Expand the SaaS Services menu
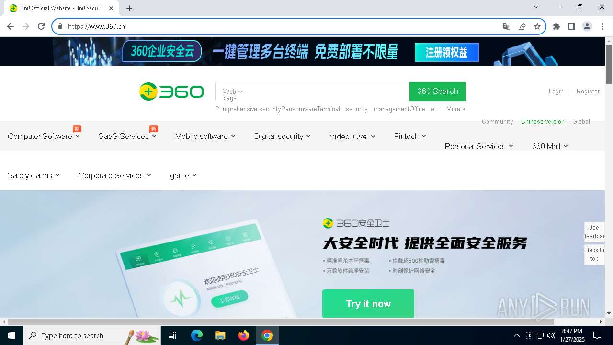Screen dimensions: 613x345 pos(127,136)
